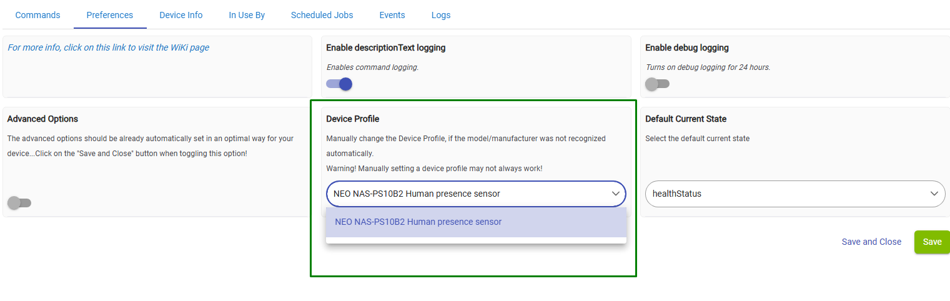Enable the Advanced Options switch
The height and width of the screenshot is (301, 950).
coord(19,202)
